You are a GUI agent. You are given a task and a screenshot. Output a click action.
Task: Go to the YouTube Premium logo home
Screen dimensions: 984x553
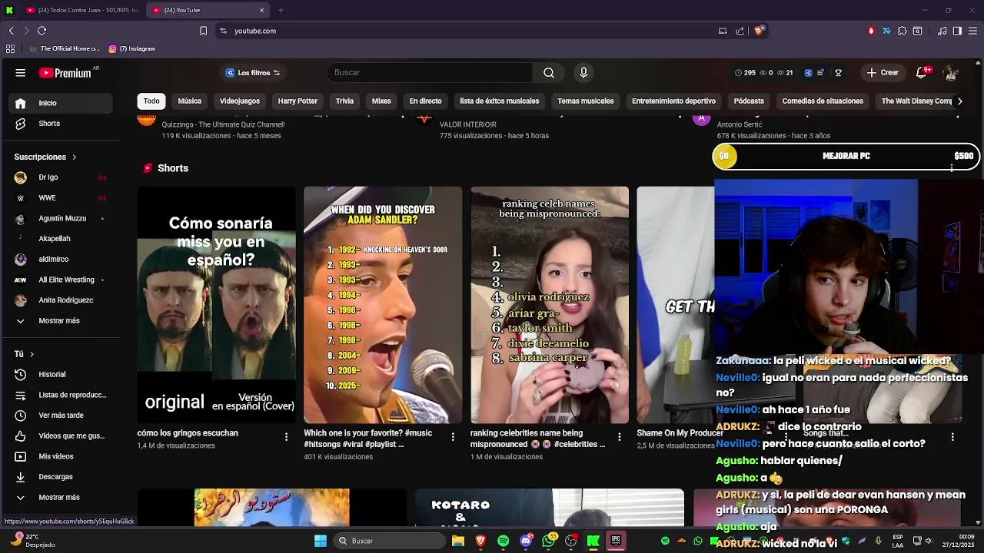point(67,73)
